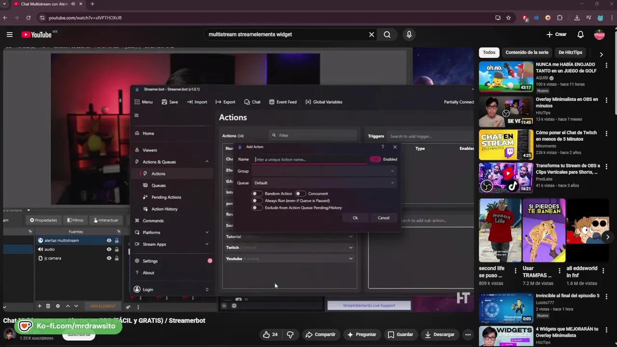Viewport: 617px width, 347px height.
Task: Expand the Platforms section chevron
Action: pos(207,232)
